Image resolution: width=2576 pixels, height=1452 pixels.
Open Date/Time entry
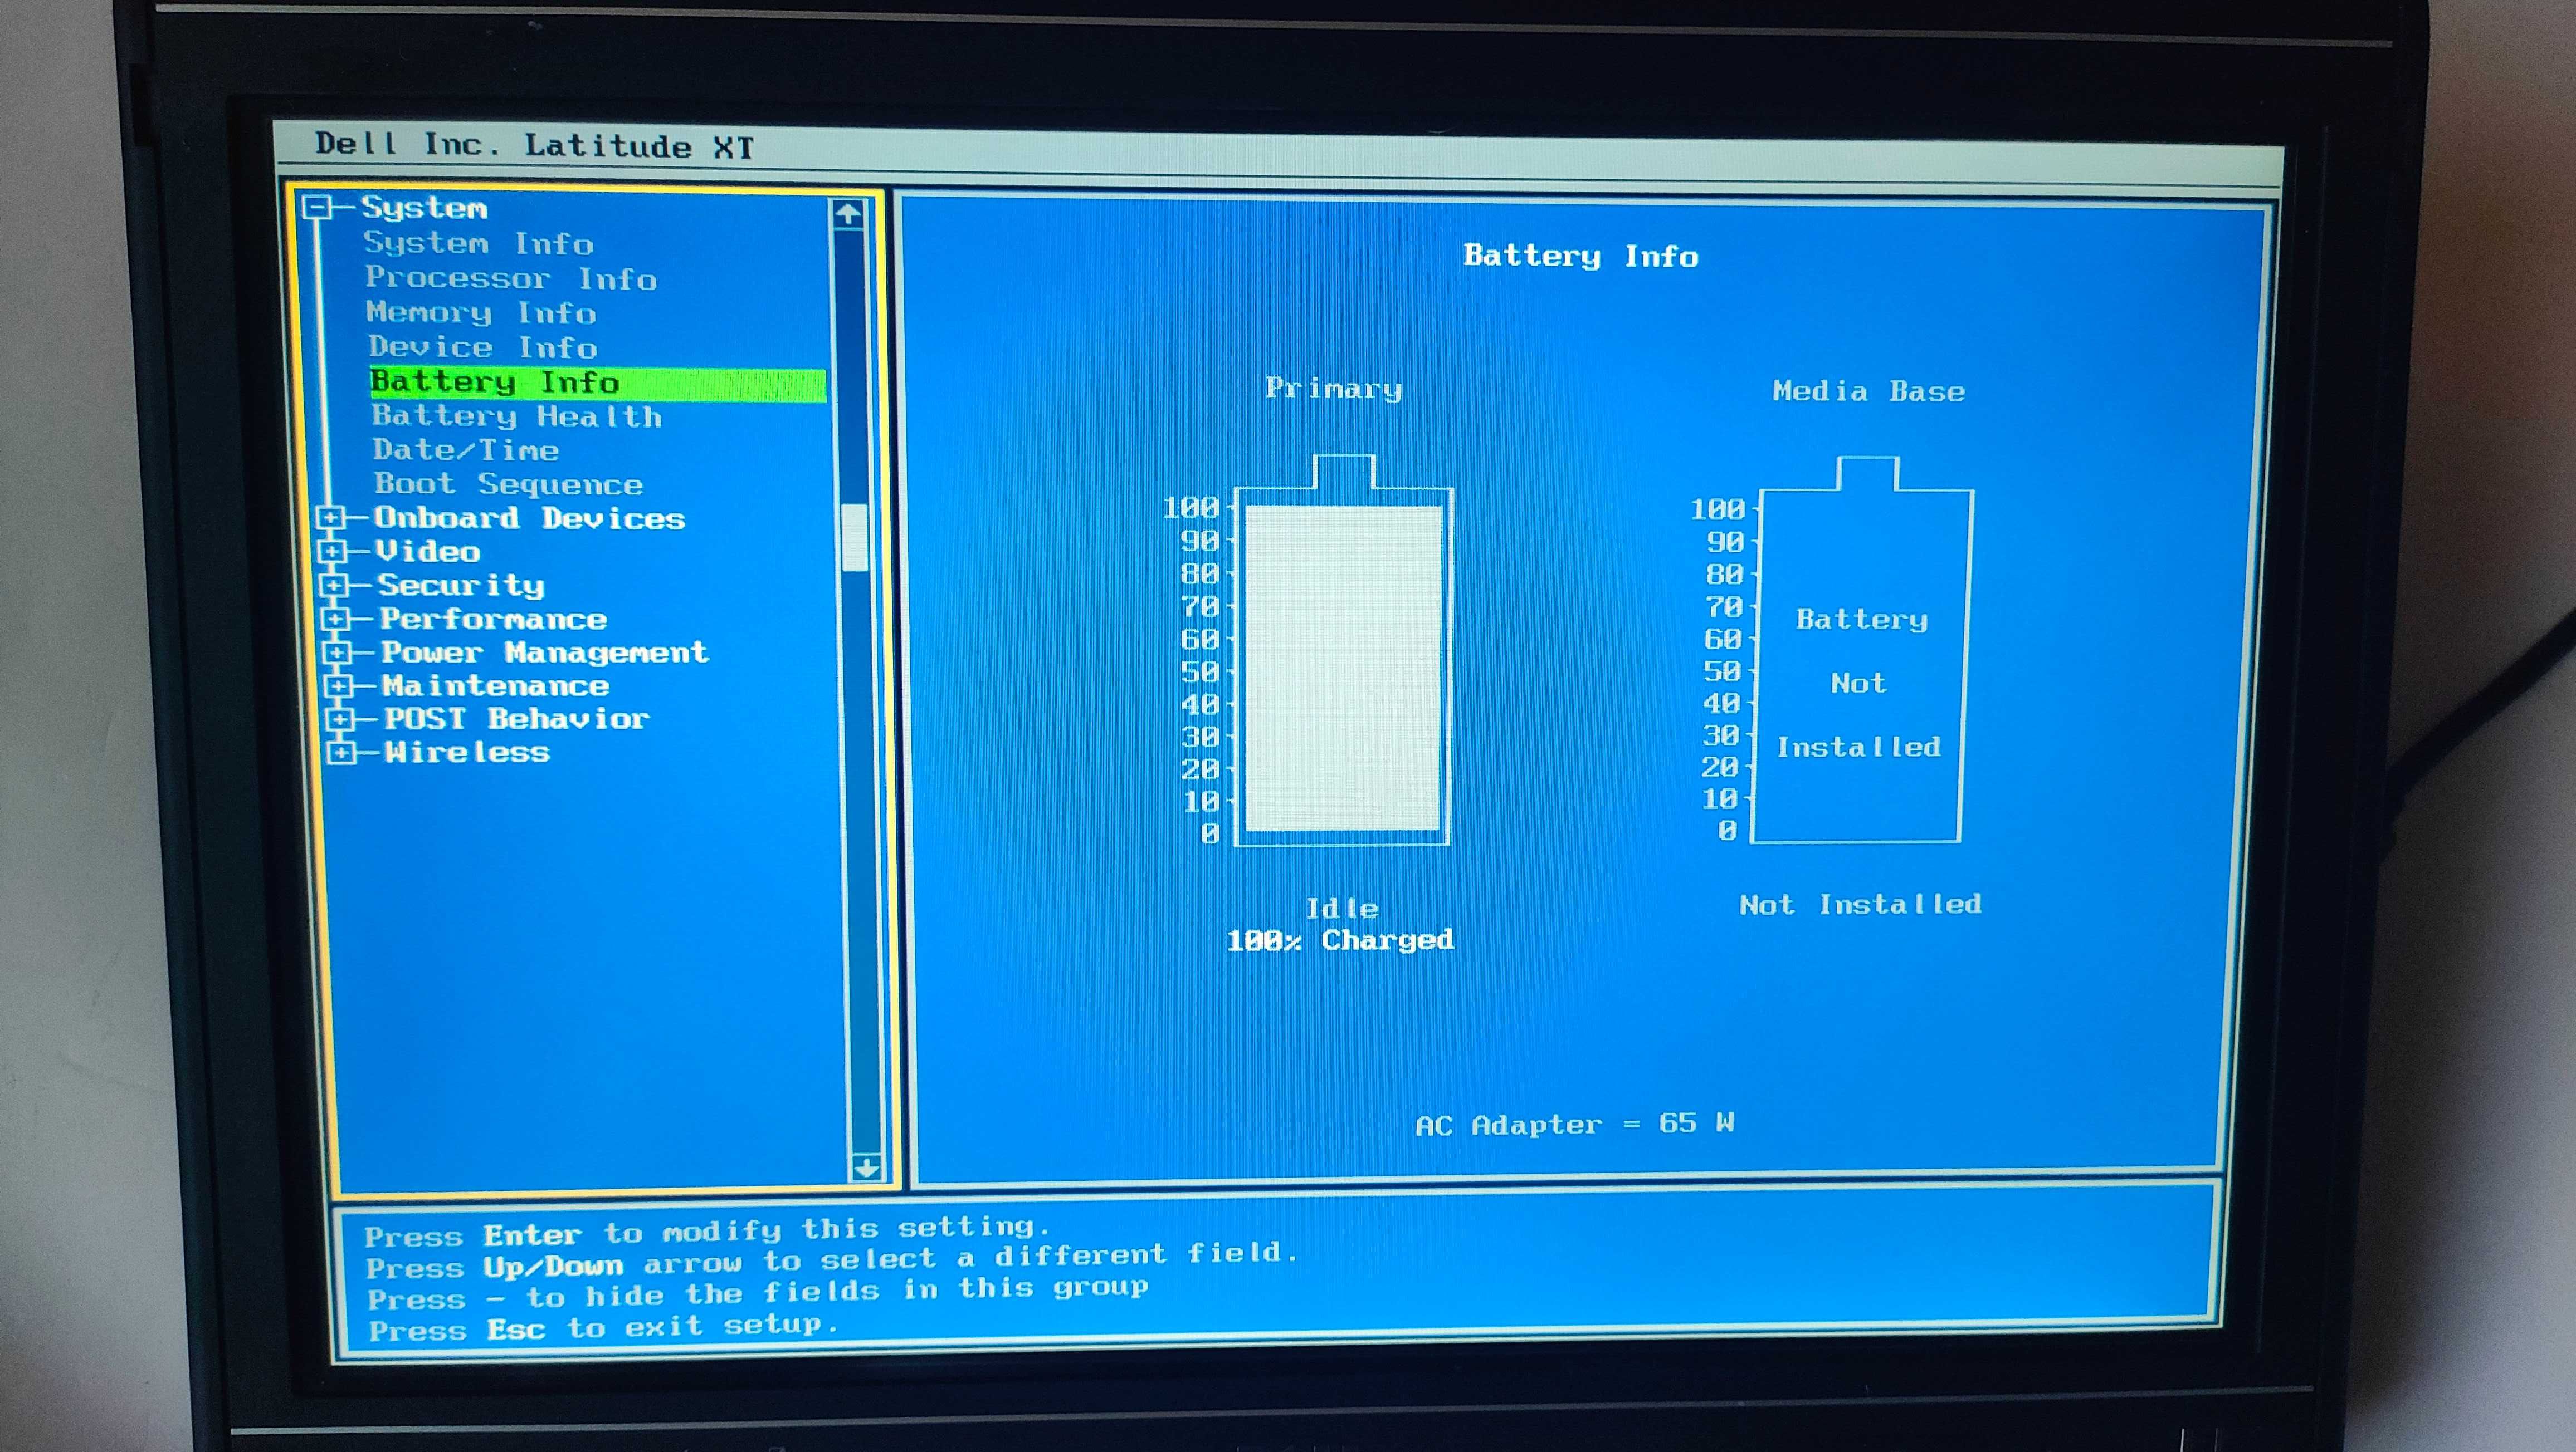(x=466, y=450)
